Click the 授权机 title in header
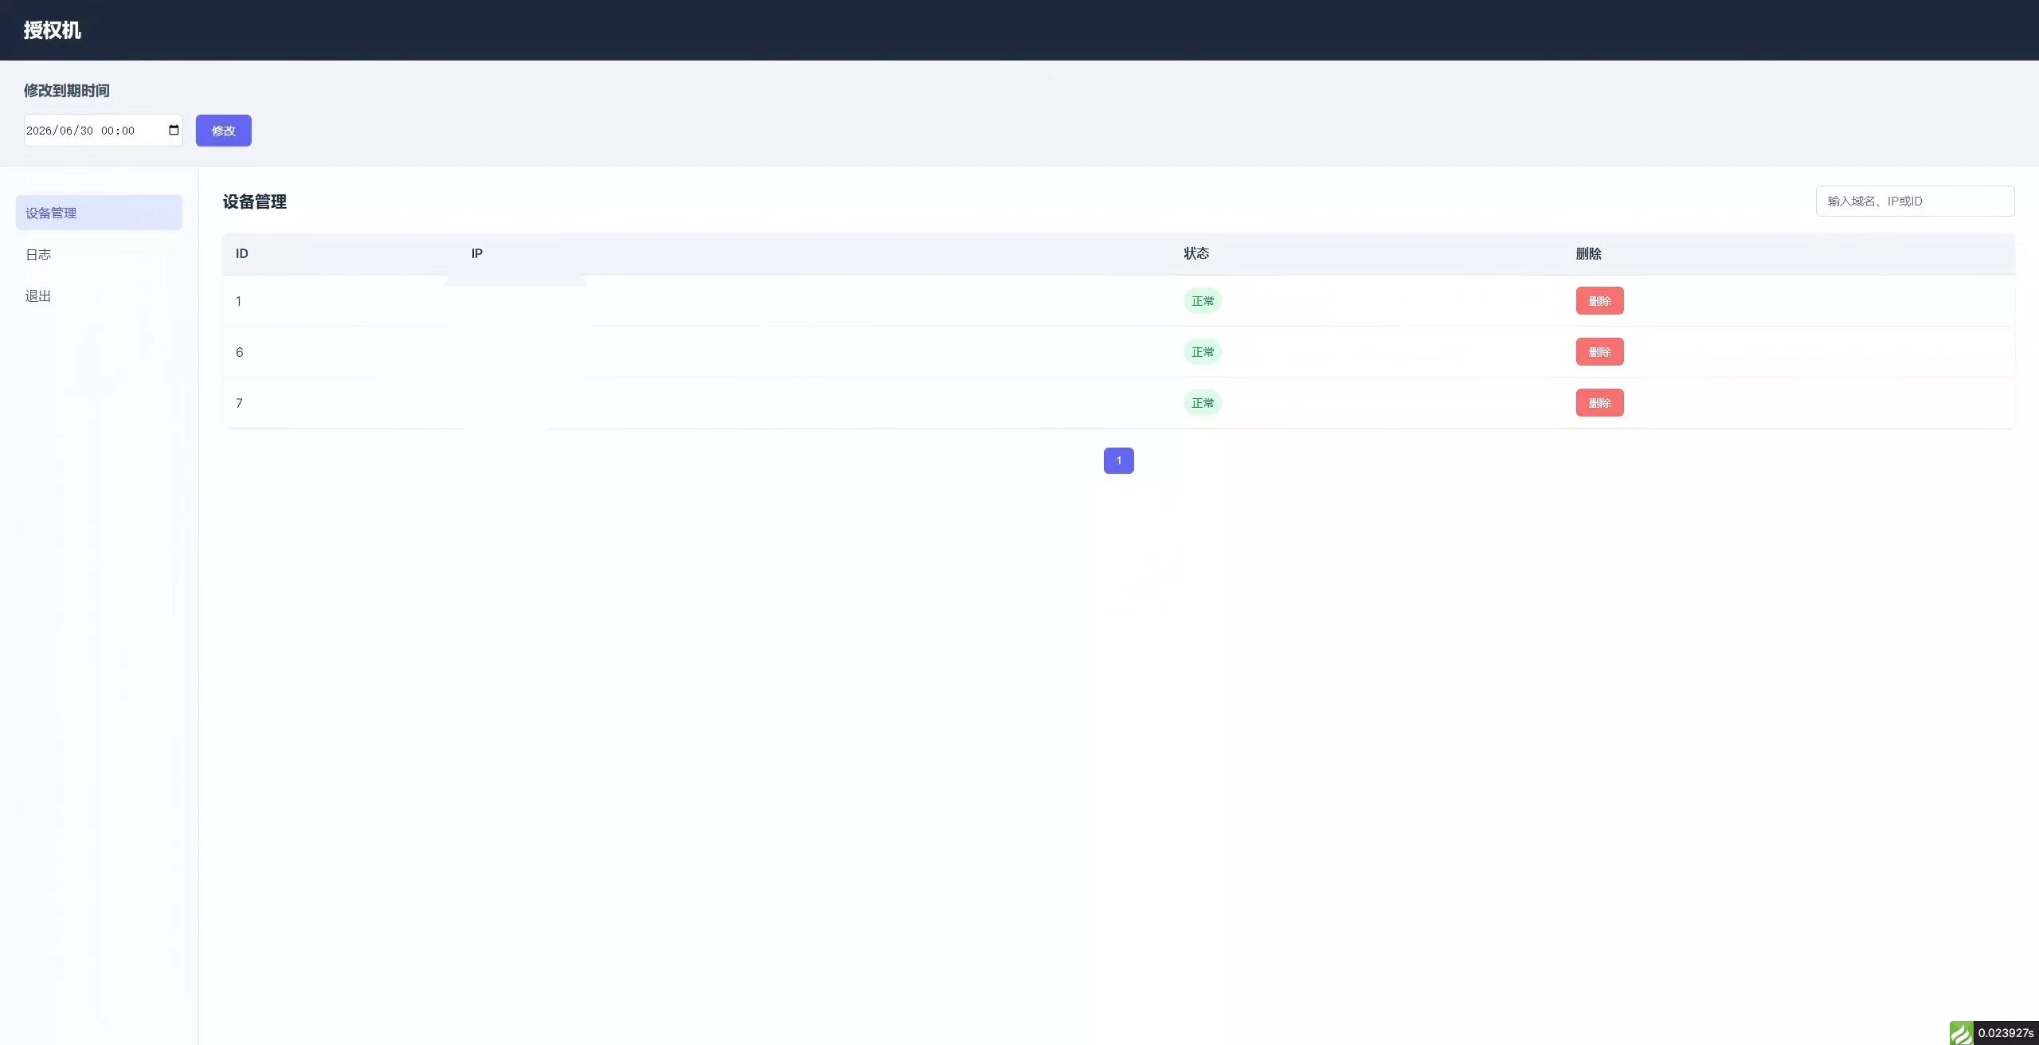The width and height of the screenshot is (2039, 1045). pyautogui.click(x=53, y=30)
